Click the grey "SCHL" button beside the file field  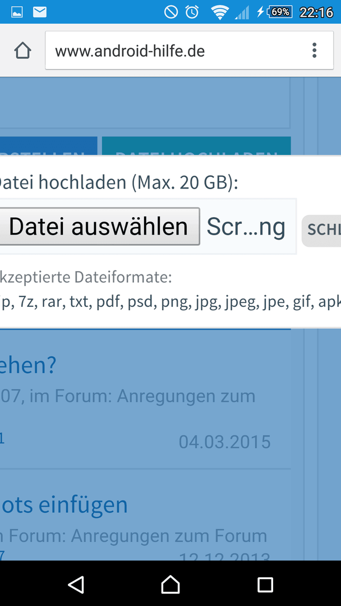coord(322,230)
